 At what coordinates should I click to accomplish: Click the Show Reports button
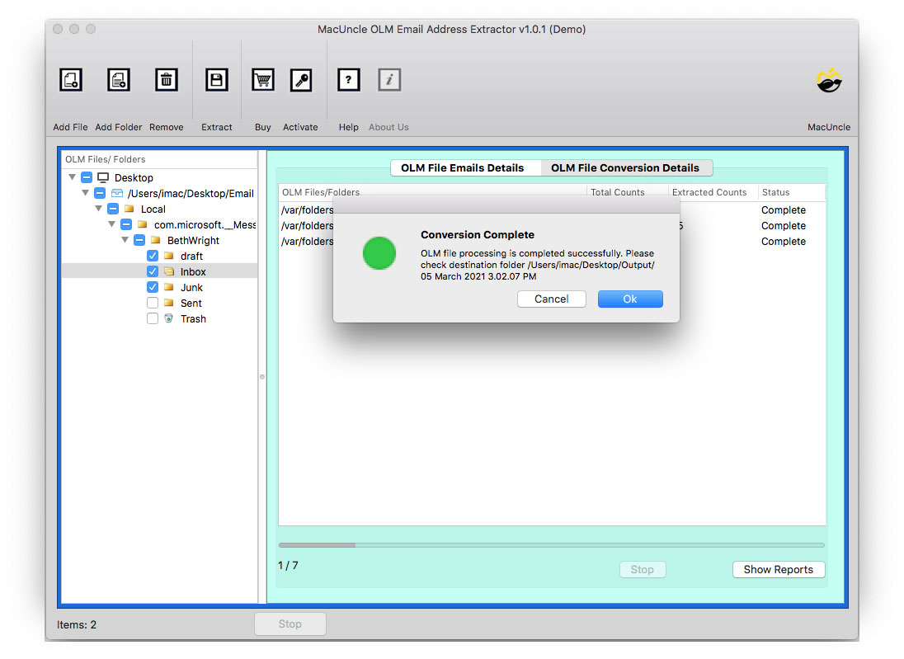point(779,569)
